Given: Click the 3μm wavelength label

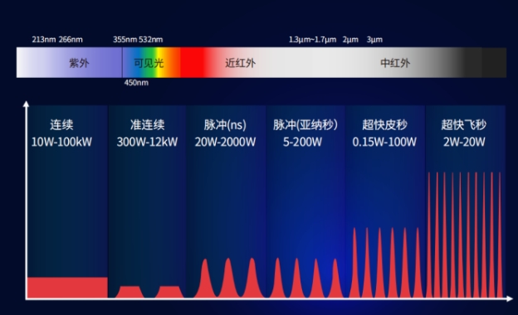Looking at the screenshot, I should [x=374, y=40].
